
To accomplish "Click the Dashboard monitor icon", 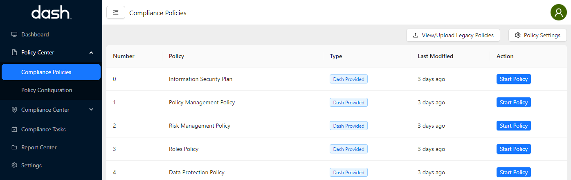I will click(x=14, y=34).
